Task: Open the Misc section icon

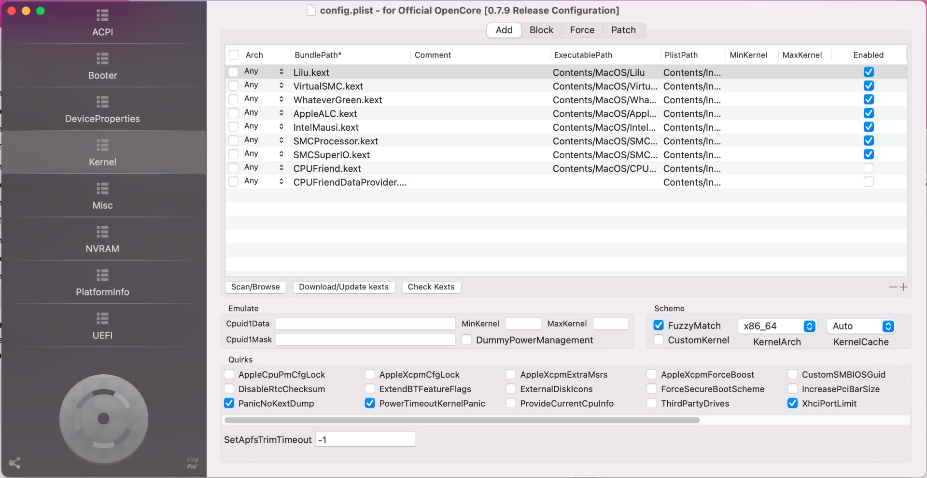Action: click(x=102, y=189)
